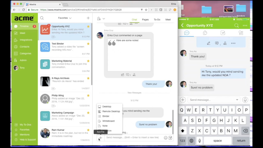Toggle favorite star on X-Rays Archives
The height and width of the screenshot is (148, 263).
[88, 78]
